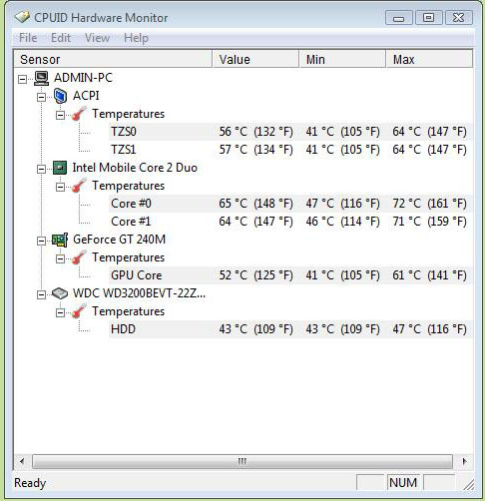Collapse the ADMIN-PC root node
The height and width of the screenshot is (501, 485).
point(22,79)
